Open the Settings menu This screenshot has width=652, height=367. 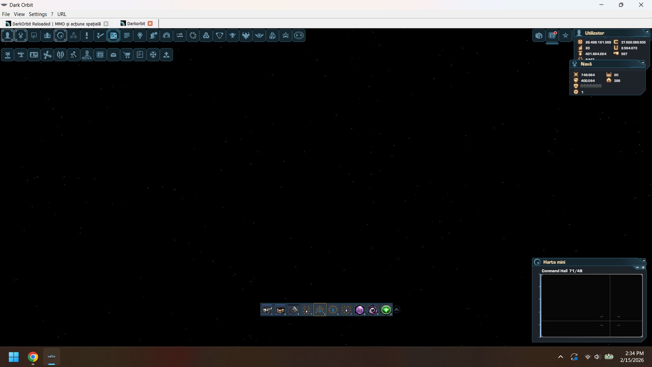(38, 14)
